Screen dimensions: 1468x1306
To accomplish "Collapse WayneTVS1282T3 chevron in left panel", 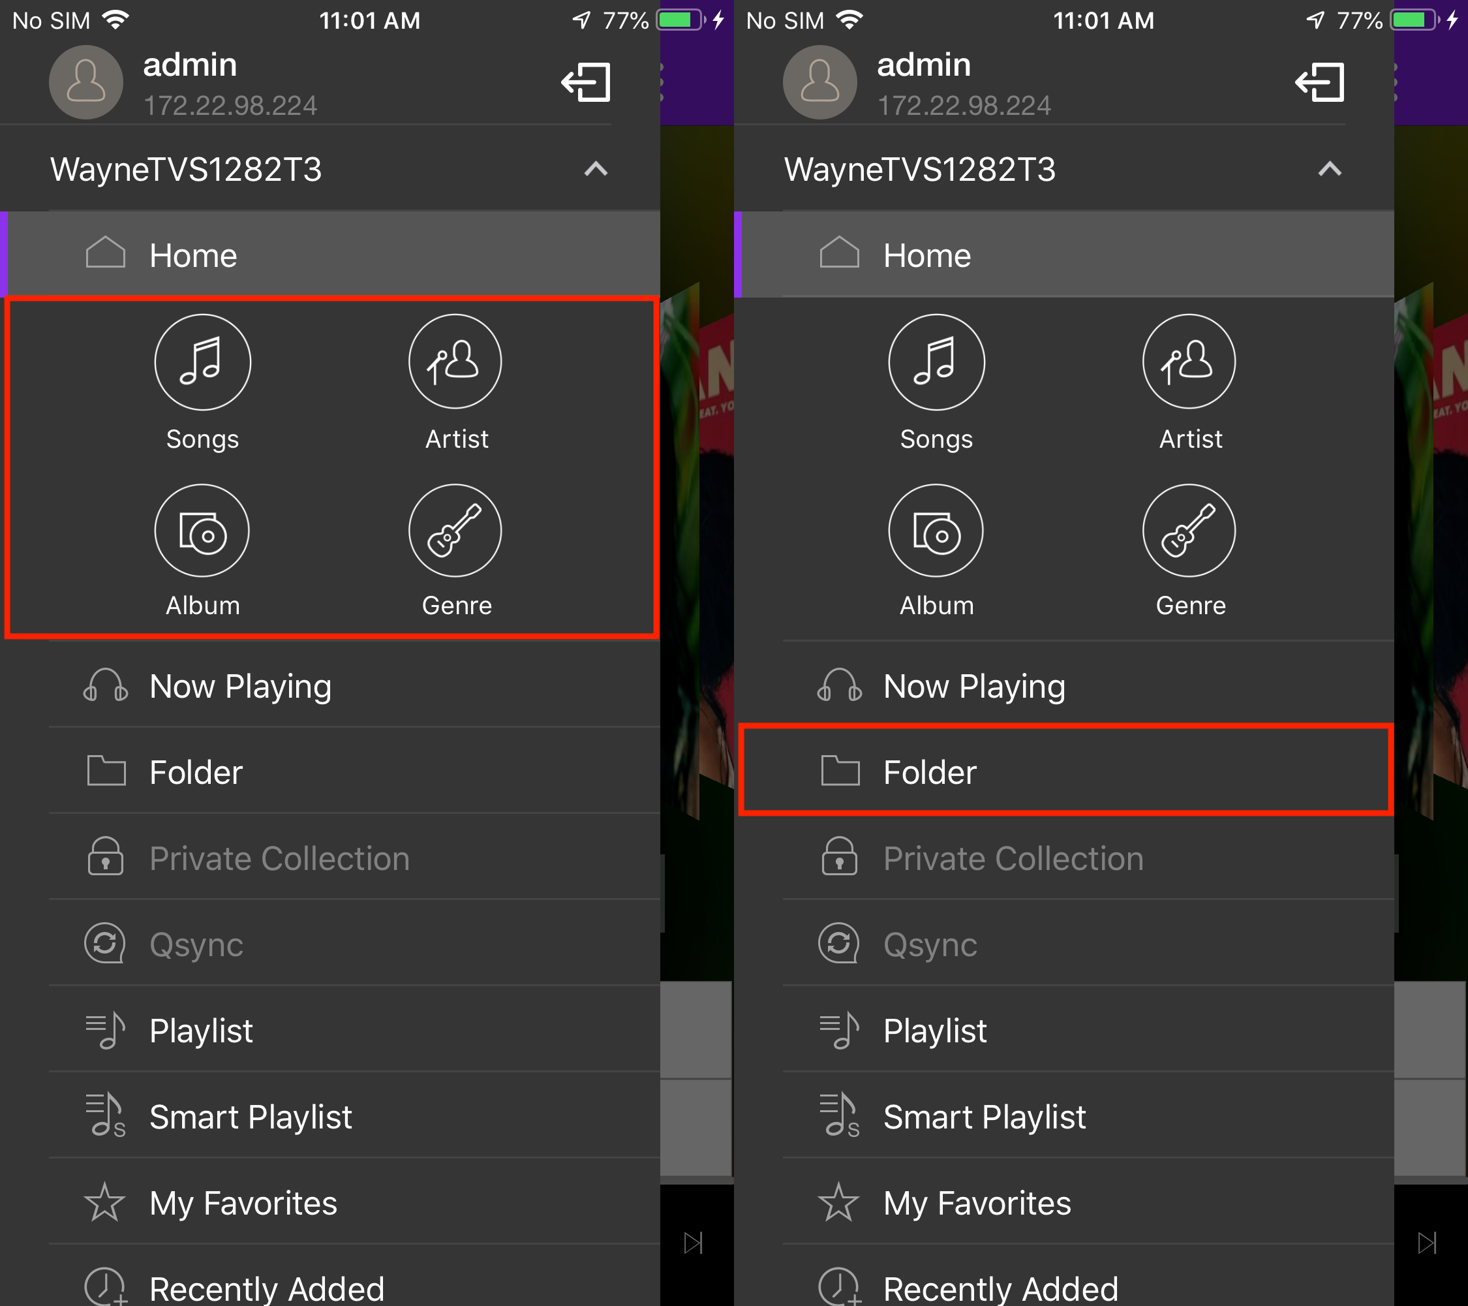I will pyautogui.click(x=596, y=170).
